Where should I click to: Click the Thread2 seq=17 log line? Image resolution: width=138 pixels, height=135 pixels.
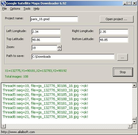click(45, 99)
